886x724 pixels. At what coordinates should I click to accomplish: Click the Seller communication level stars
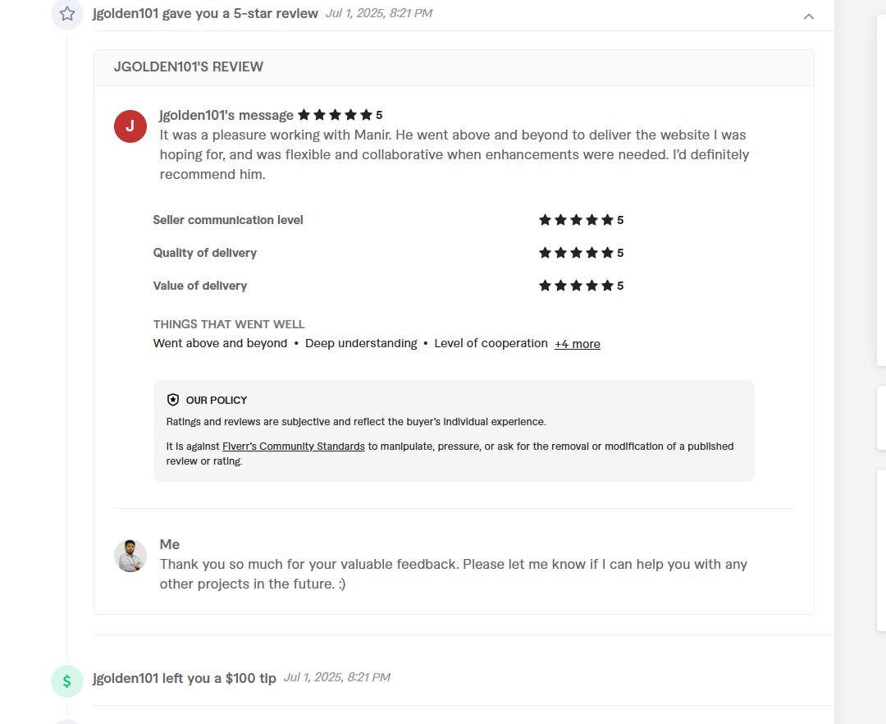pos(577,220)
